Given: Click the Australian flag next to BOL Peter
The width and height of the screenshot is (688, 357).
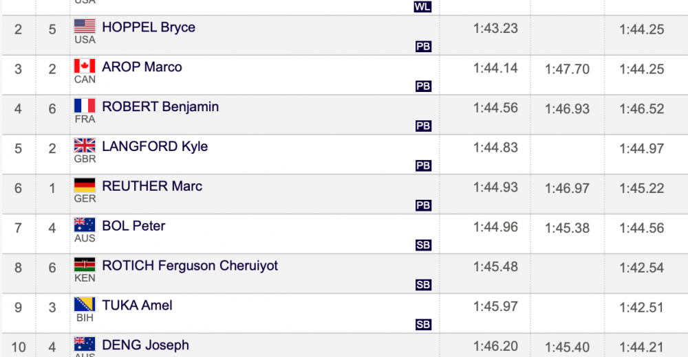Looking at the screenshot, I should (85, 225).
